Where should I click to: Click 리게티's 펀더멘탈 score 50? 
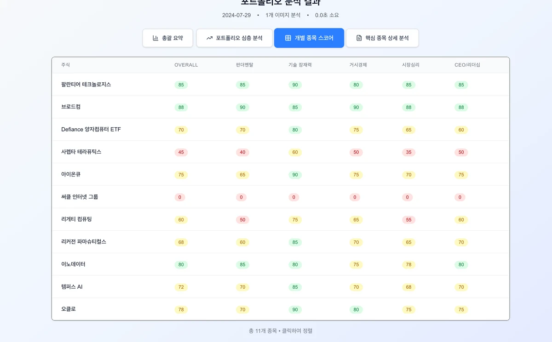pos(242,220)
